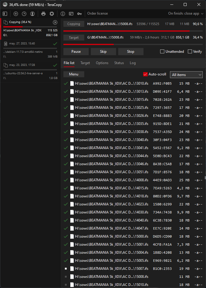
Task: Pause the current copy operation
Action: tap(76, 52)
